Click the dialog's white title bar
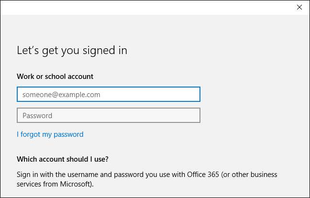Image resolution: width=310 pixels, height=198 pixels. pos(144,7)
